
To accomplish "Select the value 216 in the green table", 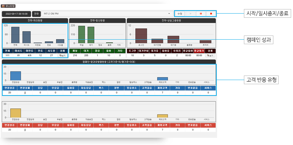I will coord(75,56).
